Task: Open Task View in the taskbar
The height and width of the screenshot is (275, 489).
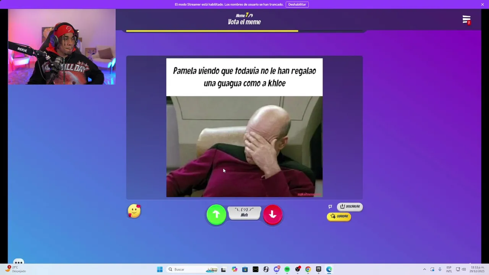Action: [x=223, y=269]
